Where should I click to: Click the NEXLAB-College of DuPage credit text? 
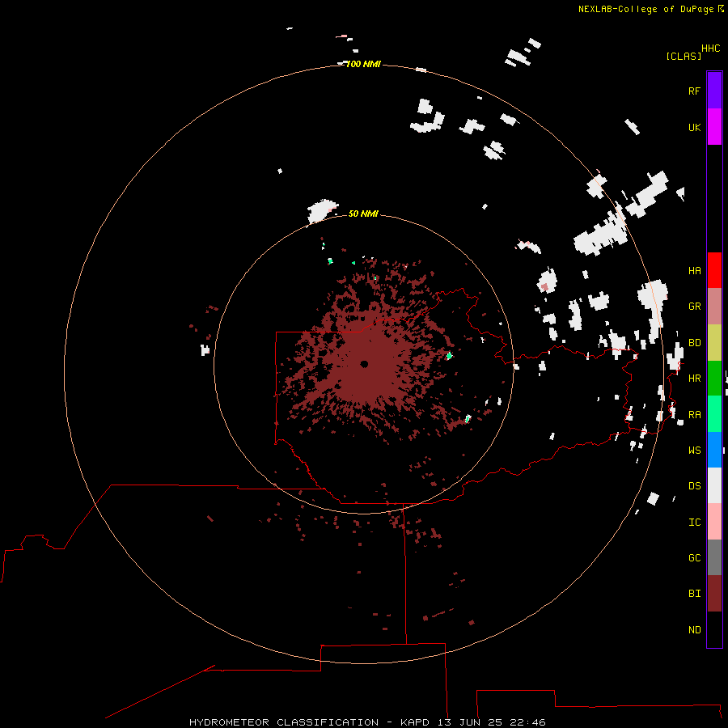click(645, 9)
